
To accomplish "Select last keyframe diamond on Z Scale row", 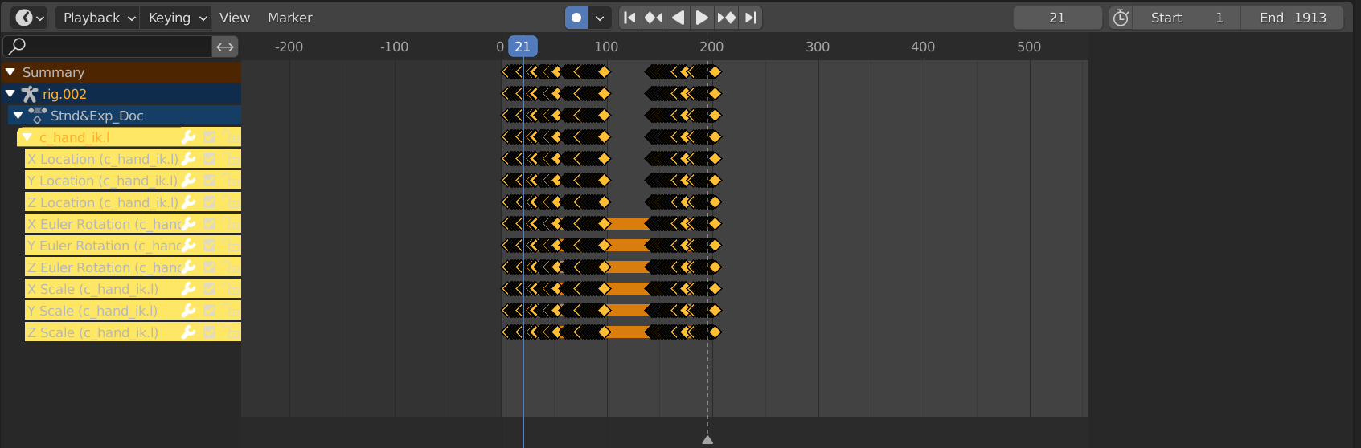I will pos(715,332).
